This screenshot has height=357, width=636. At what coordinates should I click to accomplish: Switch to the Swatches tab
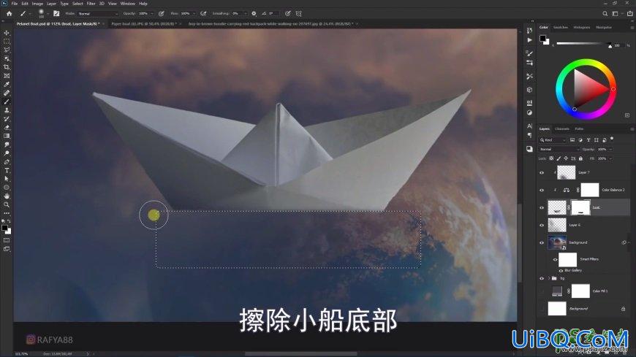561,27
